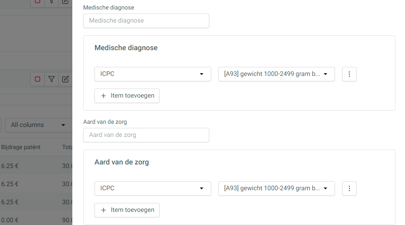
Task: Open the [A93] gewicht dropdown under Aard van de zorg
Action: click(276, 188)
